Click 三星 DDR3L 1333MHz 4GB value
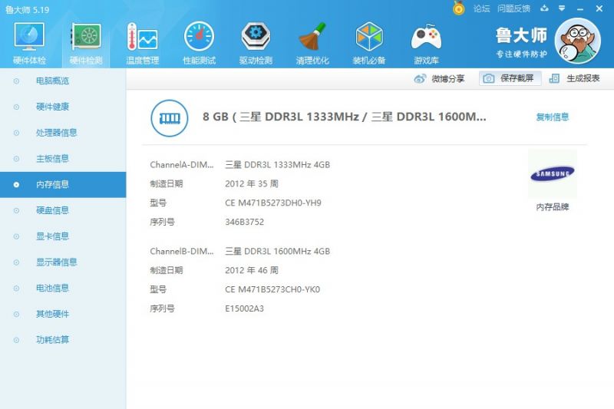This screenshot has width=614, height=409. point(277,165)
